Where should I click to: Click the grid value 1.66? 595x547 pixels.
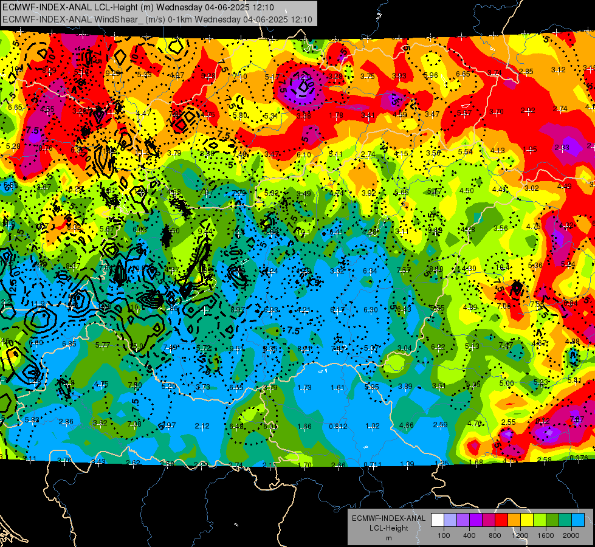click(304, 426)
